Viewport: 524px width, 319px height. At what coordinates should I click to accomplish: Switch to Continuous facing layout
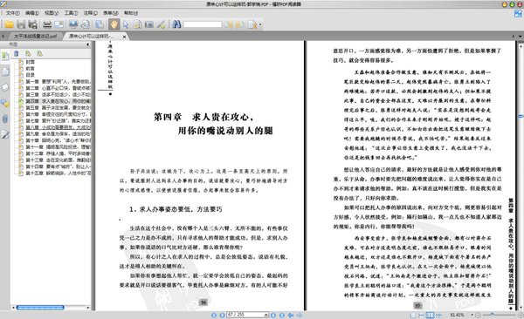click(x=438, y=315)
